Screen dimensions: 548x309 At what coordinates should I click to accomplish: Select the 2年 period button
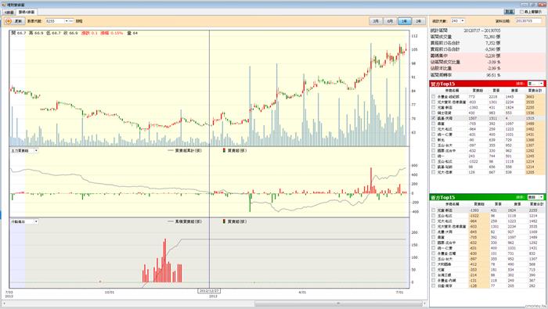[418, 21]
